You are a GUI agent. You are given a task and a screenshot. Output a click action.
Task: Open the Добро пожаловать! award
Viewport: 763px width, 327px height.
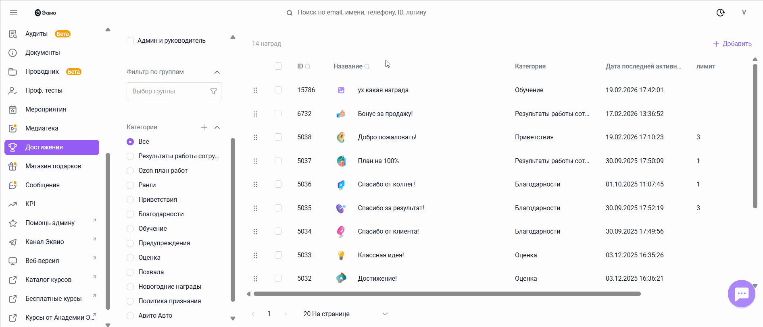pyautogui.click(x=387, y=137)
